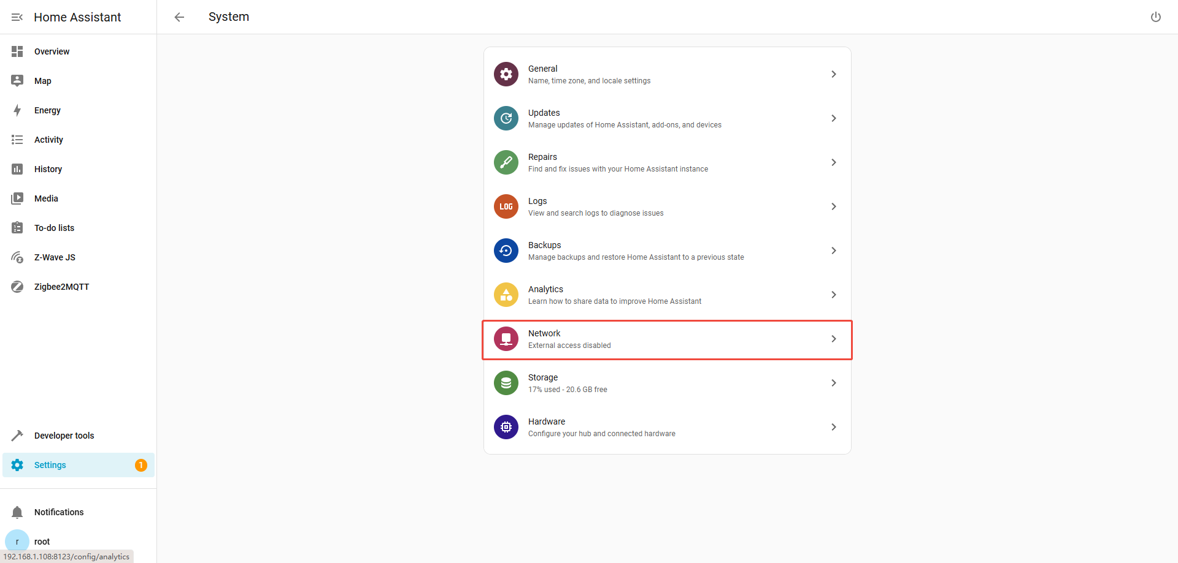Screen dimensions: 1178x563
Task: Select Developer tools in the sidebar
Action: 64,436
